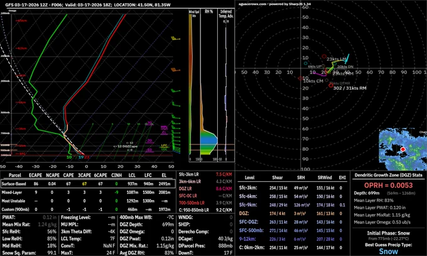Click the SFC-500mb: shear row label

coord(251,230)
